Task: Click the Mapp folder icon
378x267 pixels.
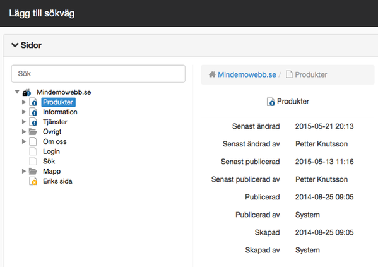Action: click(x=33, y=171)
